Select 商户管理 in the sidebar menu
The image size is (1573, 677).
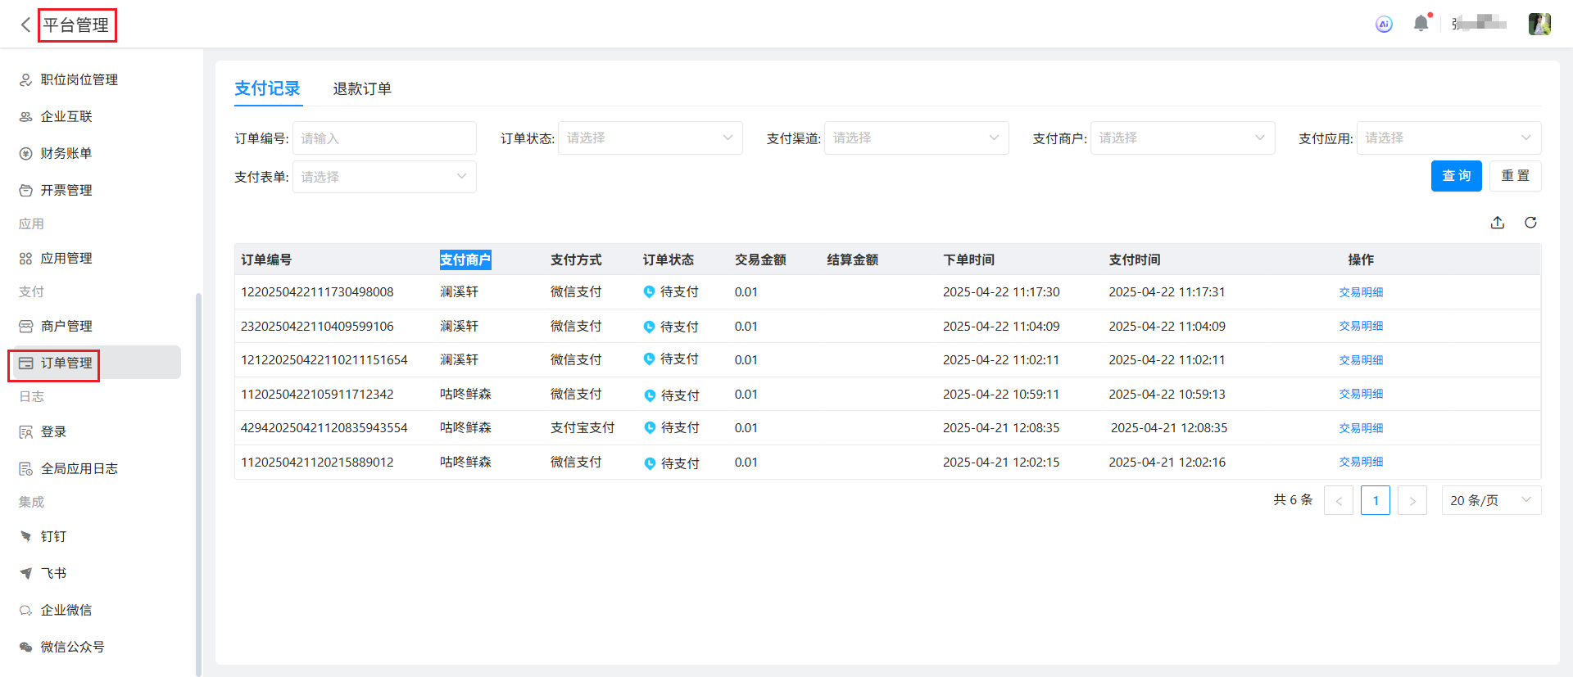coord(66,326)
